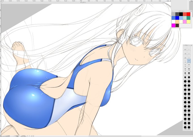The image size is (193, 137).
Task: Set brush size to preset 300
Action: (x=189, y=107)
